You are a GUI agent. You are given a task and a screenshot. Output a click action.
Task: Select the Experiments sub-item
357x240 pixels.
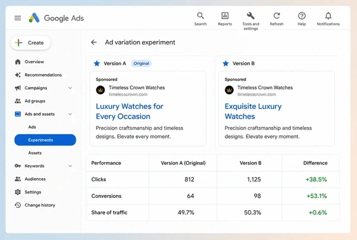(45, 140)
